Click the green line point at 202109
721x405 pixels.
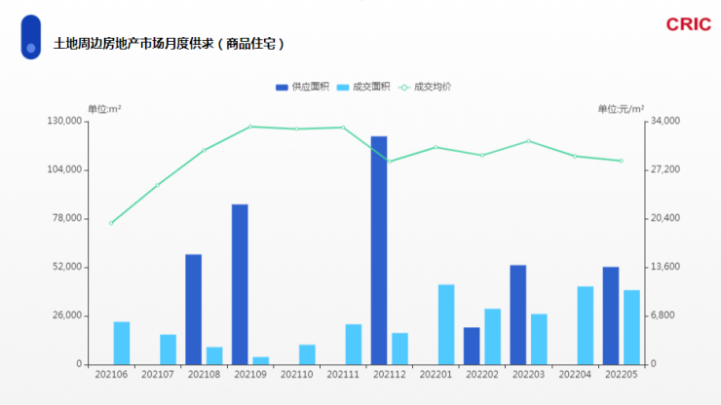coord(250,127)
